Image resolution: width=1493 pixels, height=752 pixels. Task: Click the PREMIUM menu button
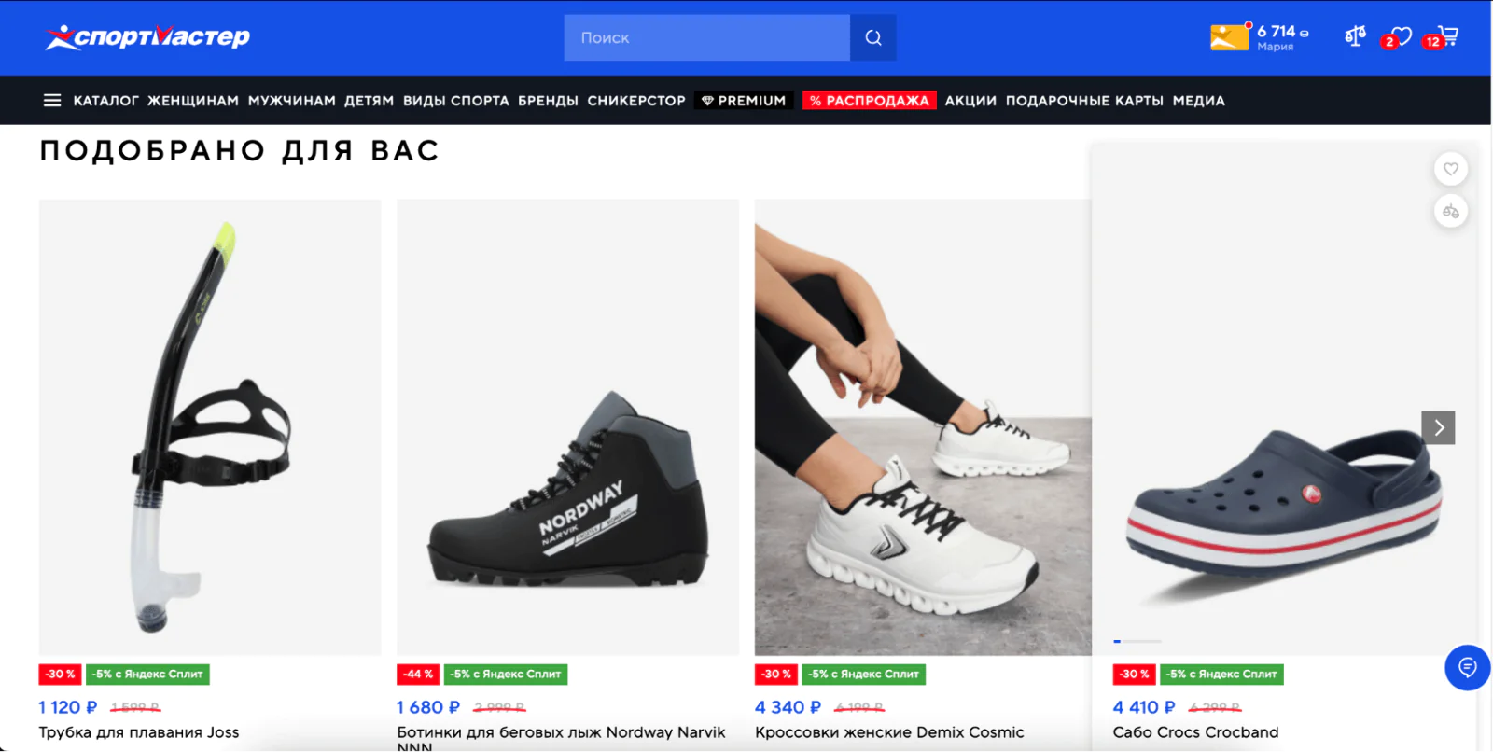click(744, 100)
